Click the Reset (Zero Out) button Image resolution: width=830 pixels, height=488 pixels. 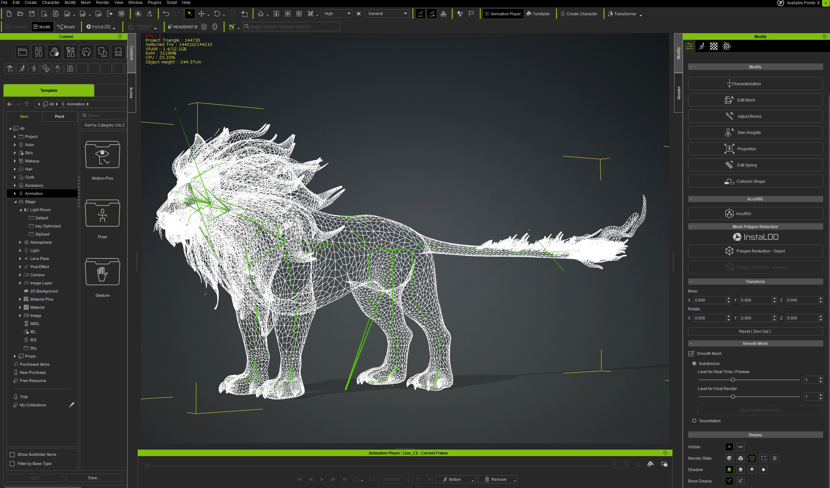(755, 331)
